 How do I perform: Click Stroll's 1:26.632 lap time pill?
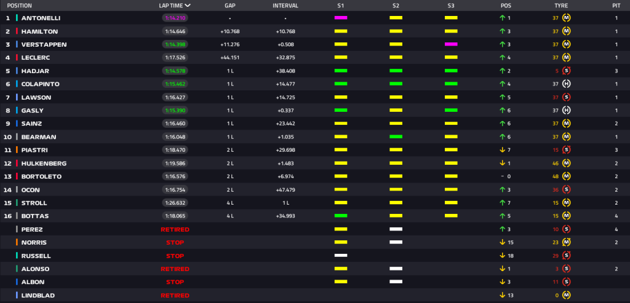click(x=175, y=203)
